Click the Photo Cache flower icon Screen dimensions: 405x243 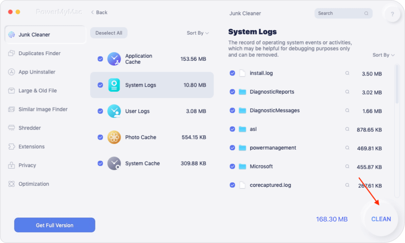(114, 137)
